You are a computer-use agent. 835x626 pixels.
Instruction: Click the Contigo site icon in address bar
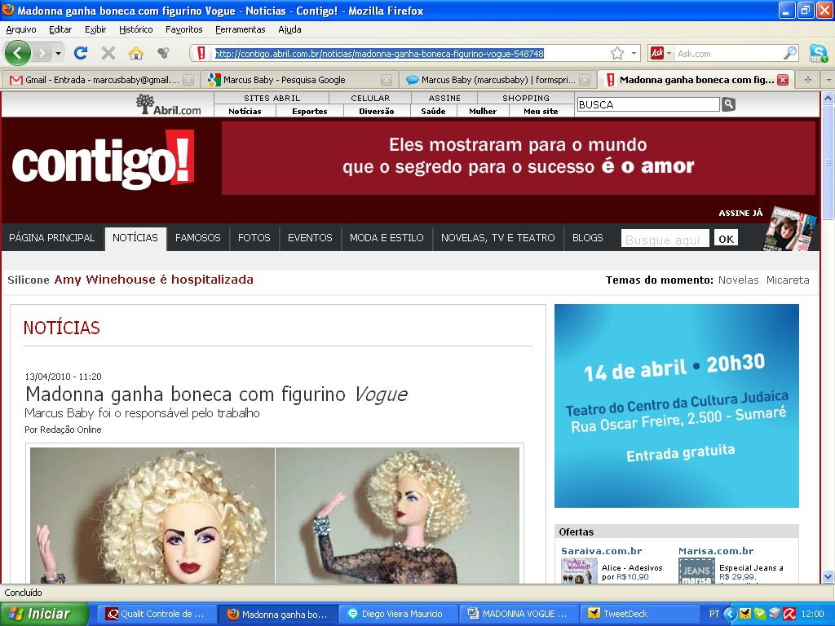[x=201, y=53]
